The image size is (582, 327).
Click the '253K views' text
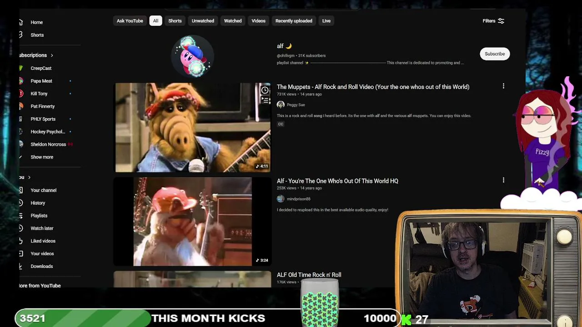tap(286, 188)
